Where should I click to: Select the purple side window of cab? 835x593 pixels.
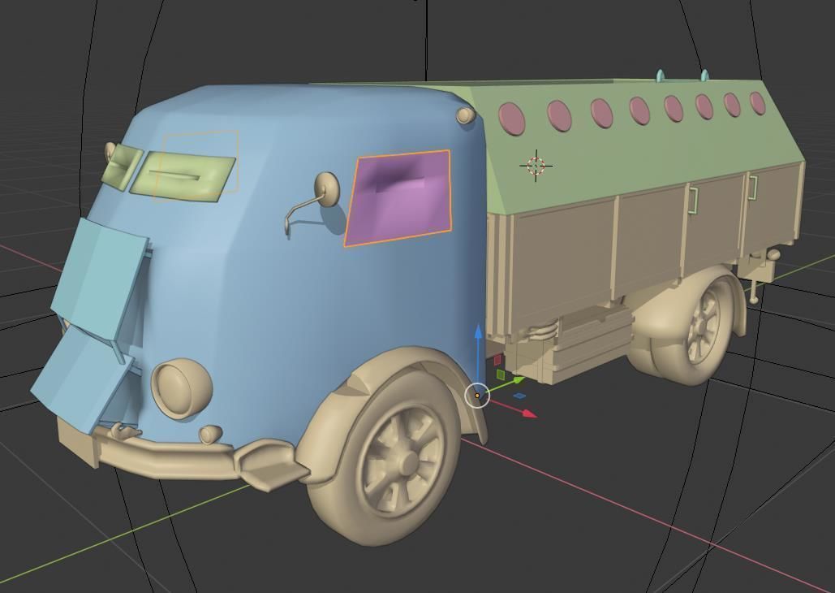tap(398, 198)
